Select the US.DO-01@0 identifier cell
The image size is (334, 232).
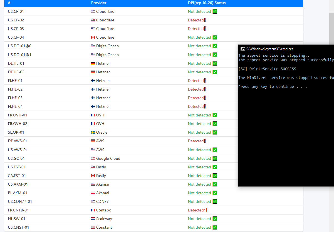point(20,46)
